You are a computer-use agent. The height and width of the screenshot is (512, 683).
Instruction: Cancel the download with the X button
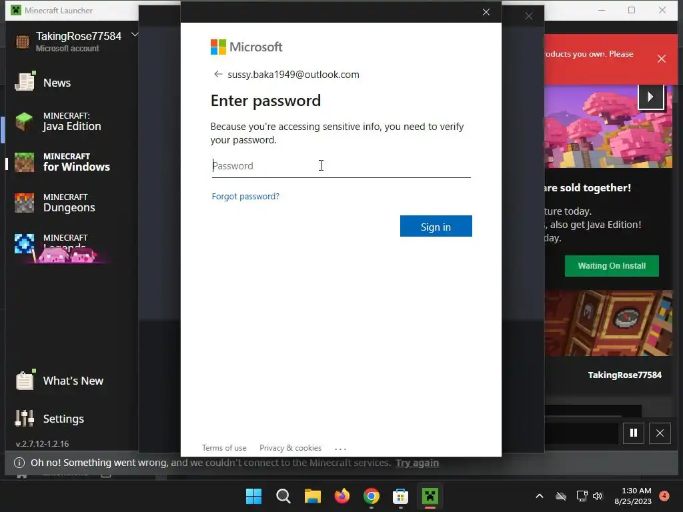click(660, 433)
